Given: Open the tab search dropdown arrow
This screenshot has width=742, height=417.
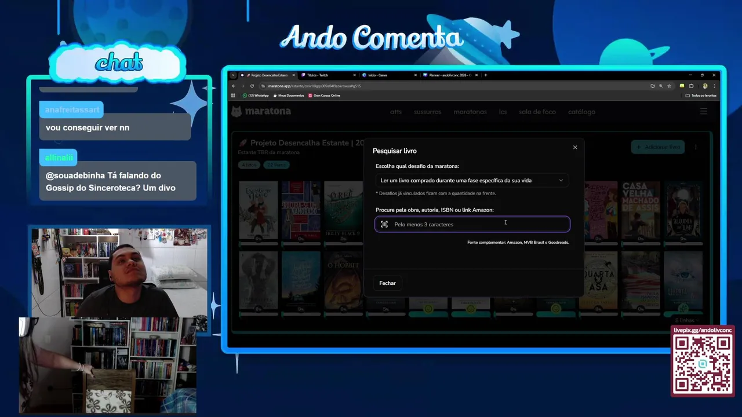Looking at the screenshot, I should tap(233, 75).
